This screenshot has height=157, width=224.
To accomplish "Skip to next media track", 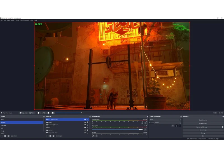I will (x=53, y=113).
